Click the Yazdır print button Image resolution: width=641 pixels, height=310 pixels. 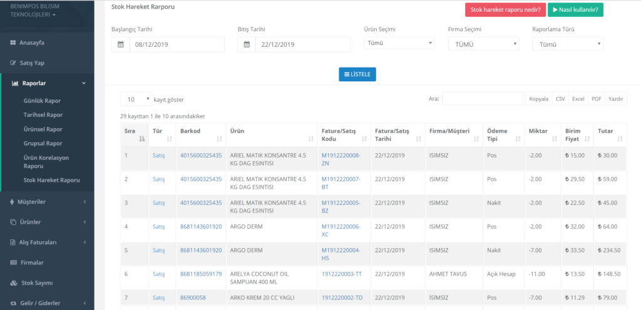tap(616, 99)
